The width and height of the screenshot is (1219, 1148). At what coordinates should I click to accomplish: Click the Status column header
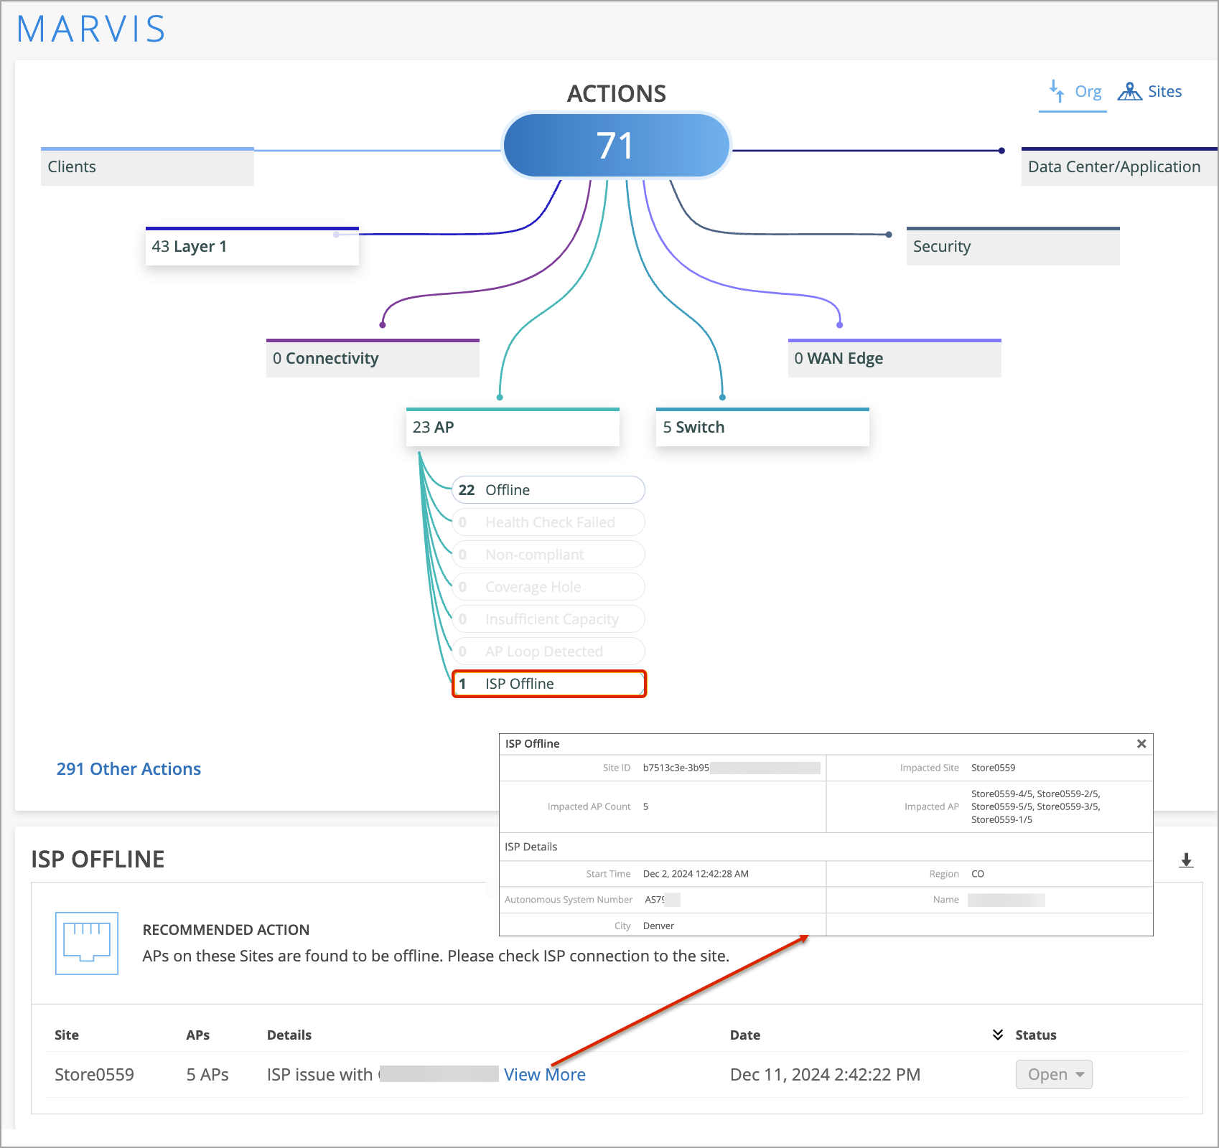1036,1035
